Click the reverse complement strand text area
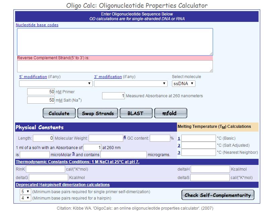The image size is (273, 211). tap(115, 66)
